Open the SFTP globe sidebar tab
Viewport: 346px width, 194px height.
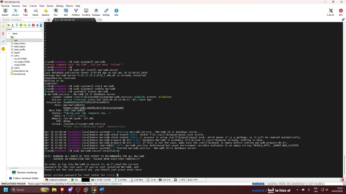3,49
